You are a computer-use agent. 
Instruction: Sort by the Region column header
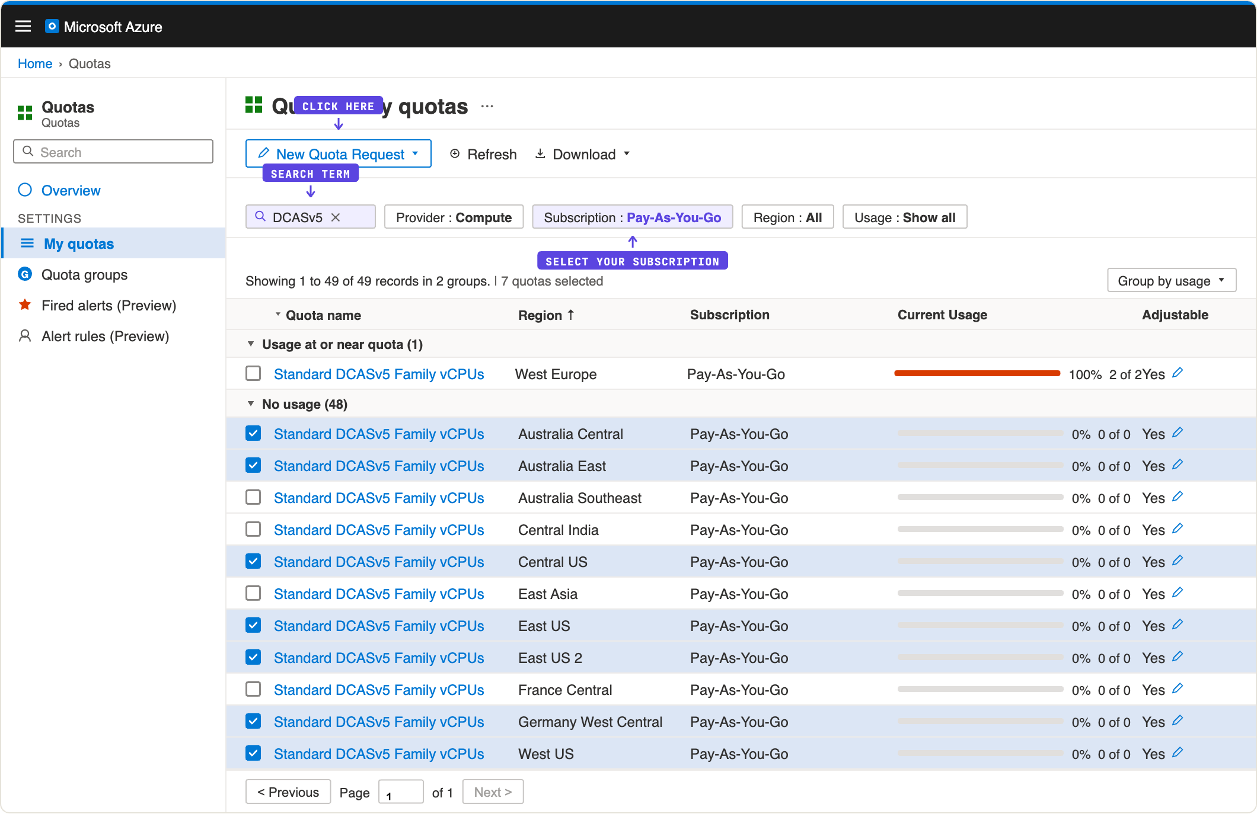546,315
